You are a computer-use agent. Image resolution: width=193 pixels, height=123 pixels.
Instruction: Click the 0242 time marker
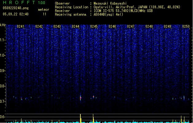(x=39, y=26)
